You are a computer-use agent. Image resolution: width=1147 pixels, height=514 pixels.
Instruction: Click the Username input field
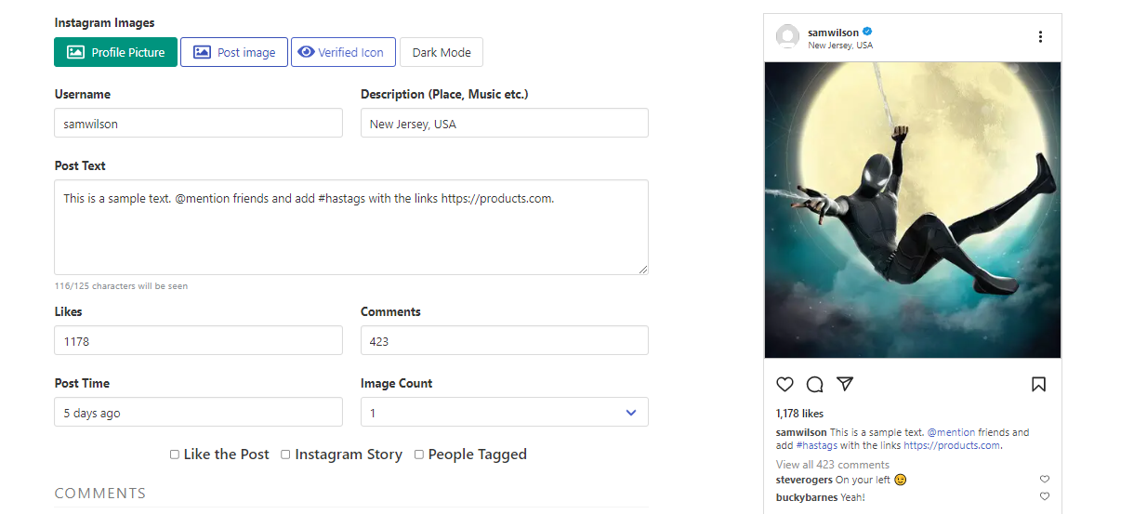point(198,123)
